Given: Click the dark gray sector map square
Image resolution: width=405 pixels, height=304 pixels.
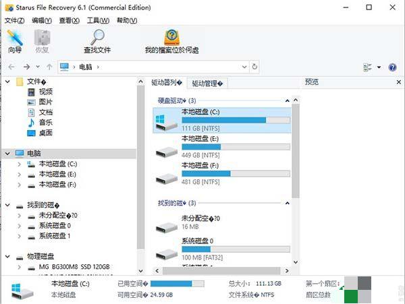Looking at the screenshot, I should tap(364, 283).
